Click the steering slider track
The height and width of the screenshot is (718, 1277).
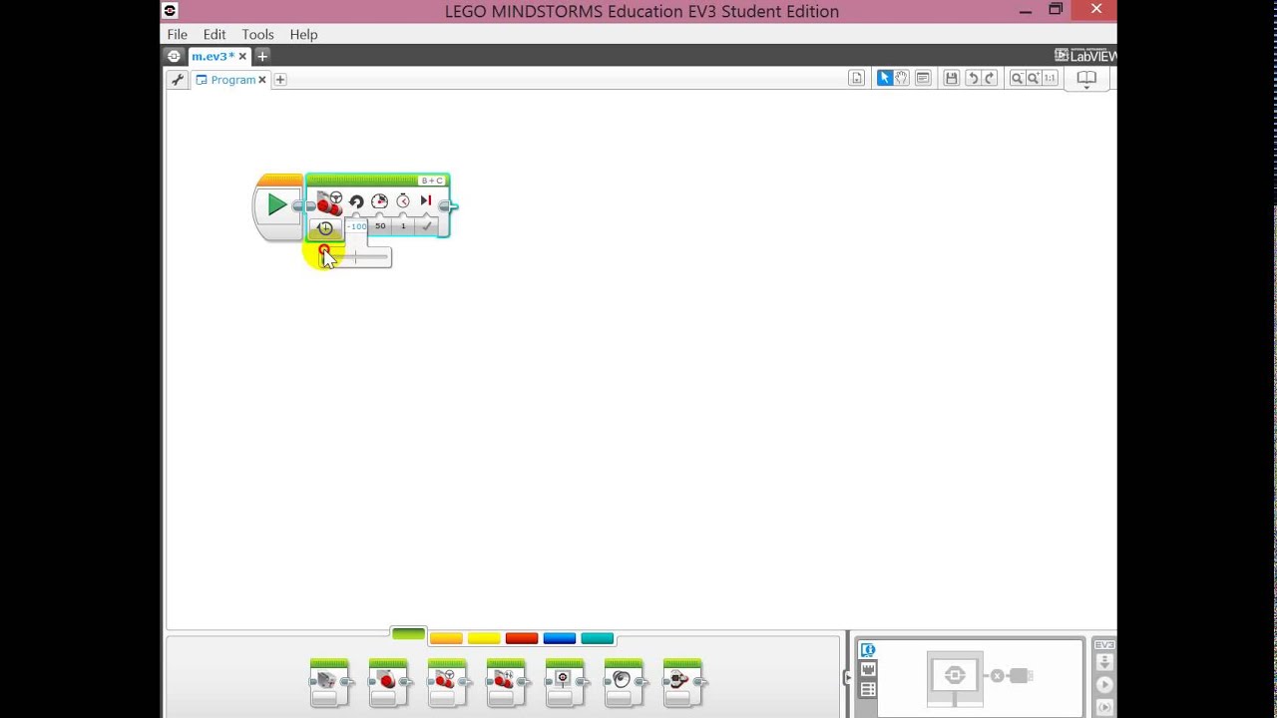[x=355, y=257]
